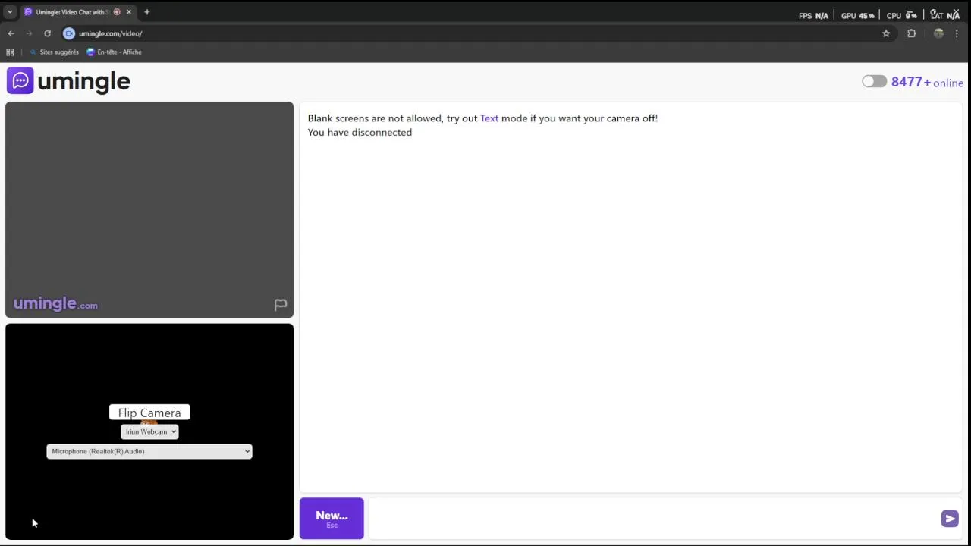
Task: Click the FPS N/A overlay readout
Action: 813,15
